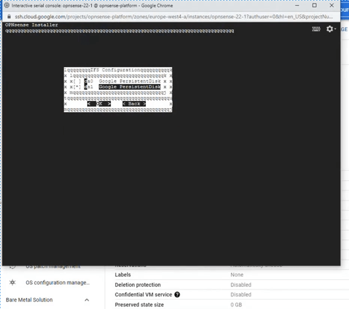Click the highlighted Google PersistentDisk label for da1
This screenshot has height=309, width=349.
point(130,87)
